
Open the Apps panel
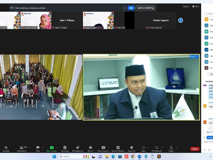tap(143, 149)
